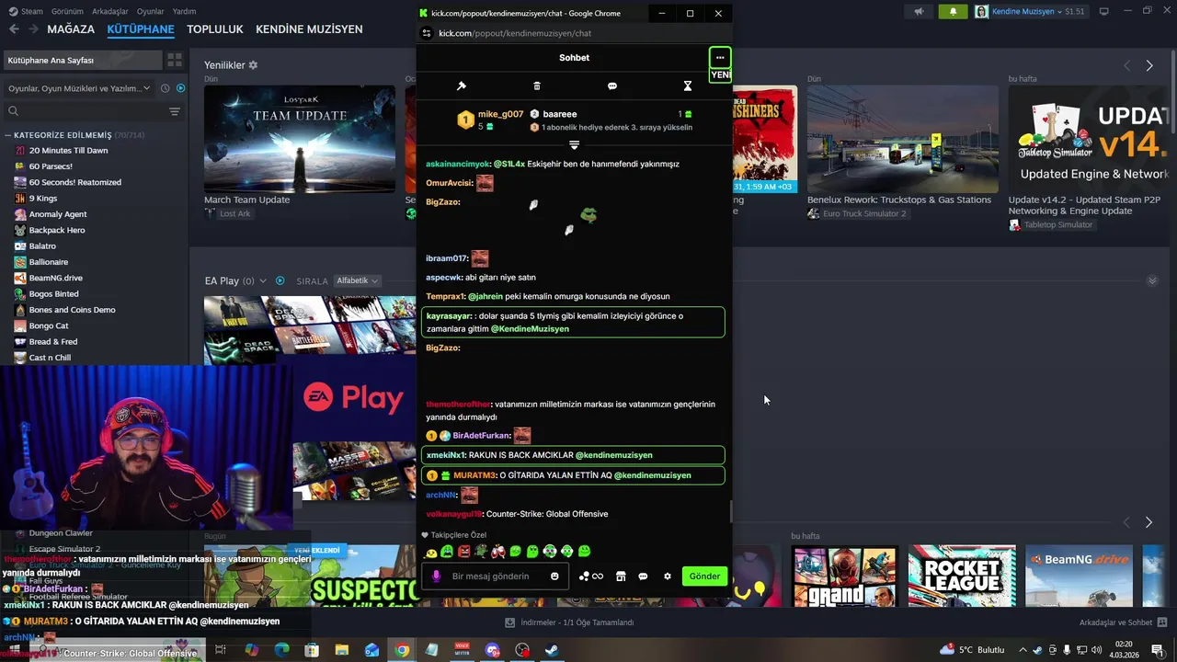Open Microsoft Edge from the taskbar

click(x=281, y=650)
